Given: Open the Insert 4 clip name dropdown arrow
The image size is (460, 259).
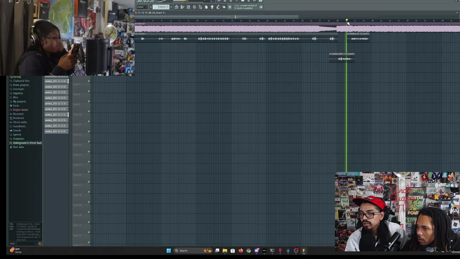Looking at the screenshot, I should (166, 13).
